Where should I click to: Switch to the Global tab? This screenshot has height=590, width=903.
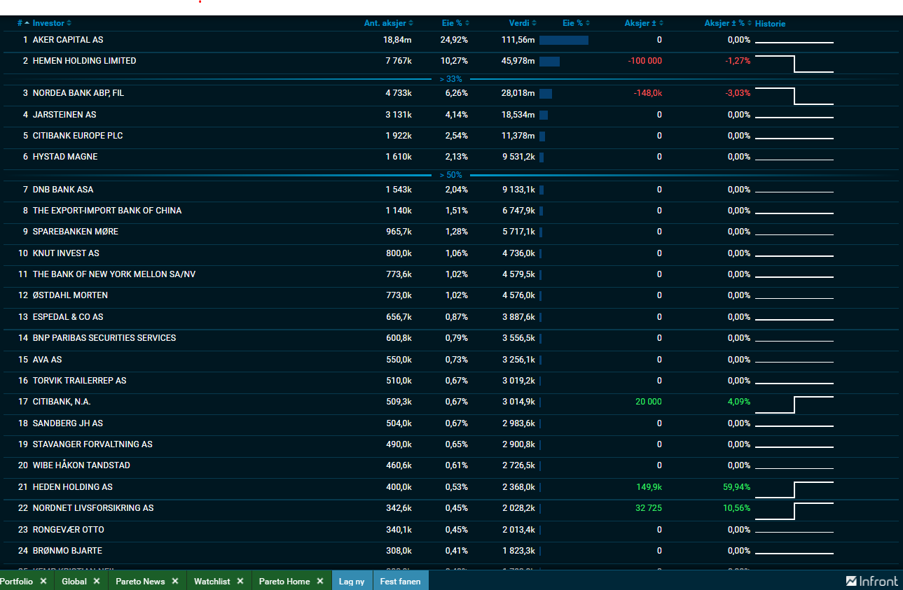click(x=74, y=581)
